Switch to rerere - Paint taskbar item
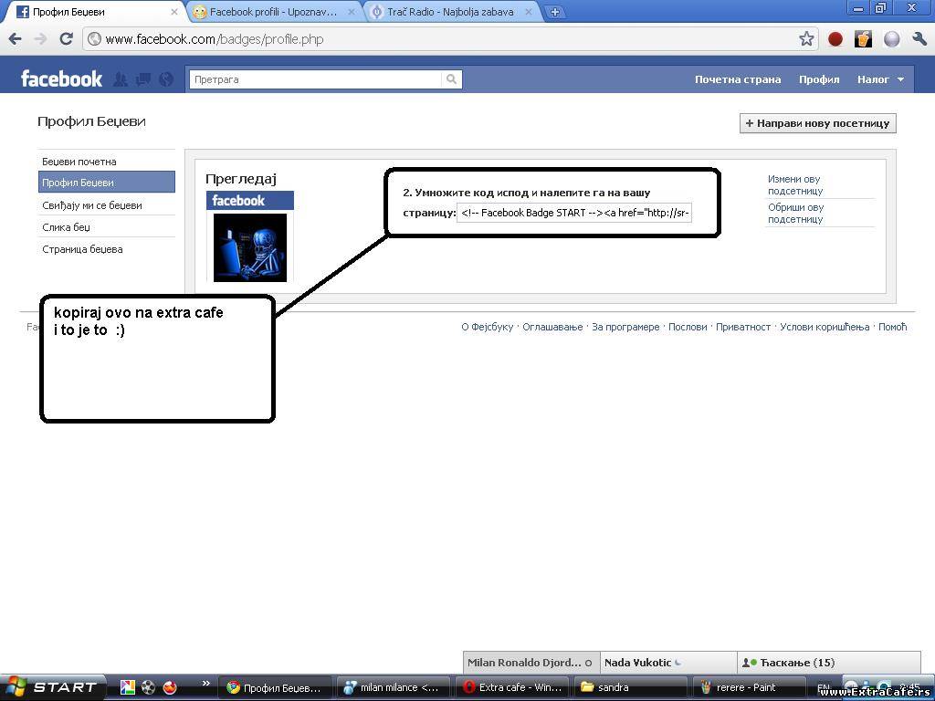Screen dimensions: 935x701 click(x=749, y=688)
